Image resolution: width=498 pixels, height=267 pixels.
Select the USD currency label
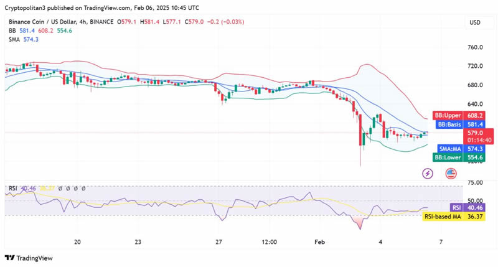(475, 22)
